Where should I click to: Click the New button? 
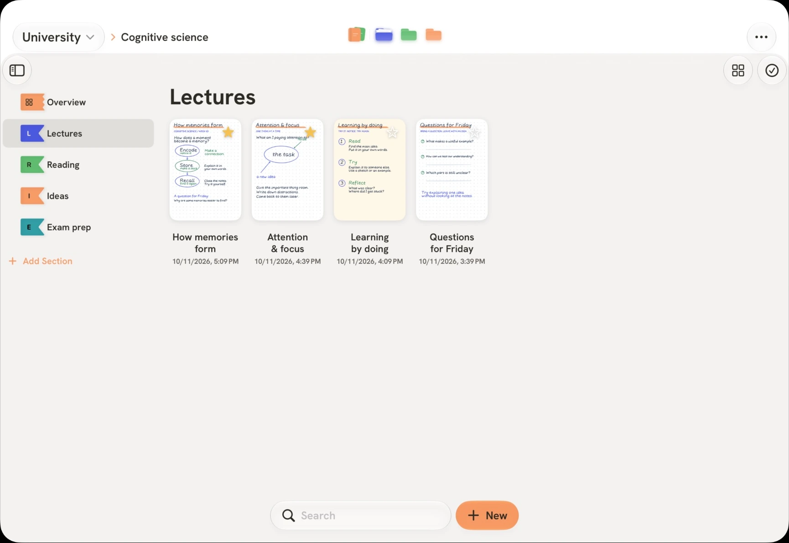tap(487, 515)
